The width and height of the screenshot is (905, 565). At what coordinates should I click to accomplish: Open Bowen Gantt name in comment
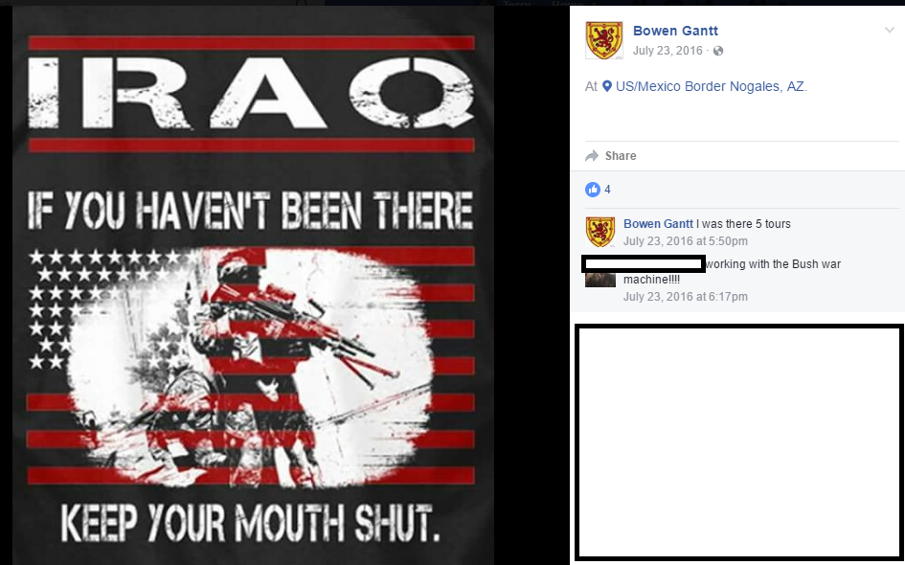click(x=658, y=224)
